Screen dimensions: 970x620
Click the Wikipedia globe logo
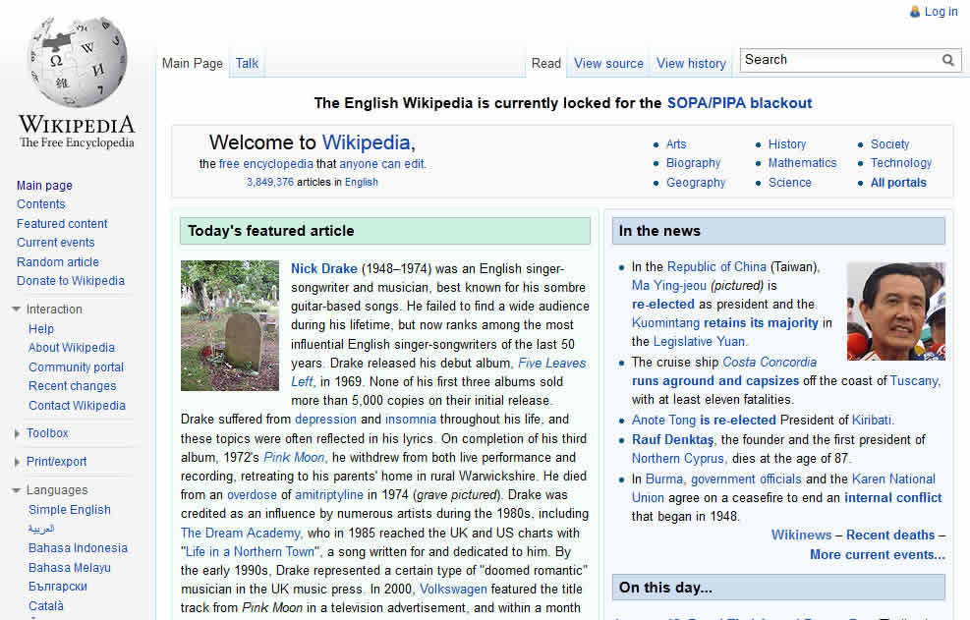click(x=78, y=61)
